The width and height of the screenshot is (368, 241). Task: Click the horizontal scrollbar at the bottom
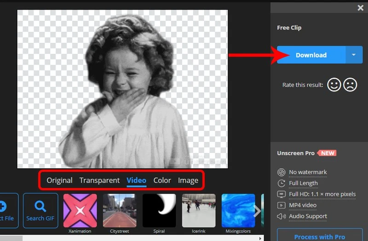tap(11, 238)
